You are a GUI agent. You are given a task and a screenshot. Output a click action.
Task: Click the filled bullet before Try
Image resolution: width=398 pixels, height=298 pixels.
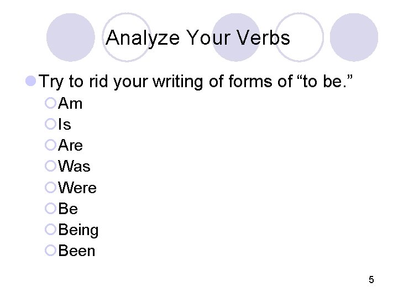31,81
